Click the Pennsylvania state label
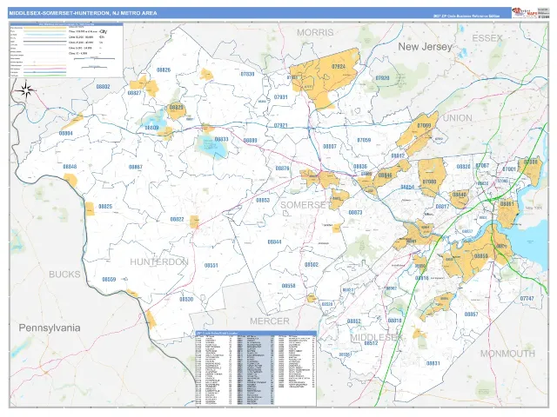This screenshot has width=557, height=417. coord(50,328)
